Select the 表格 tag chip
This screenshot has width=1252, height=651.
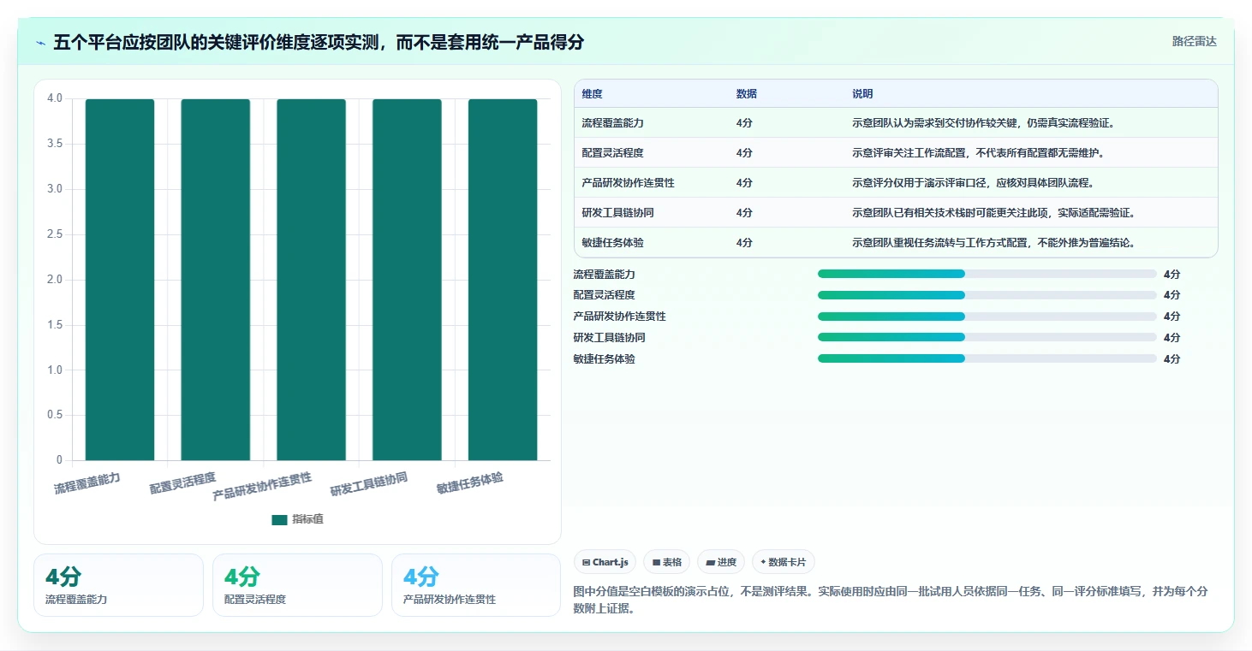[x=667, y=562]
